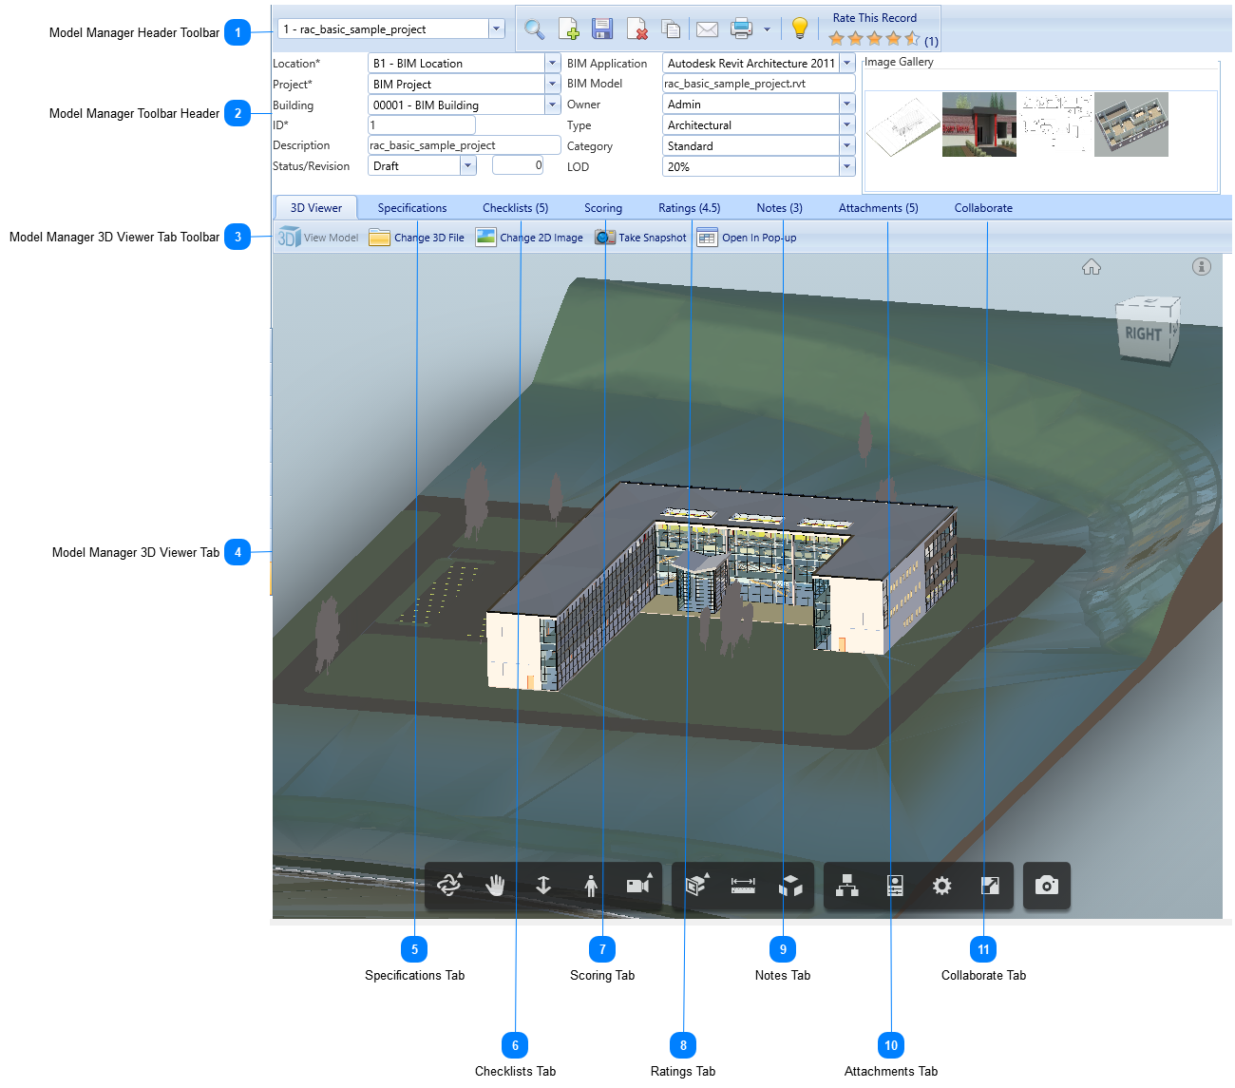The image size is (1235, 1088).
Task: Open the record selector dropdown for rac_basic_sample_project
Action: (x=496, y=29)
